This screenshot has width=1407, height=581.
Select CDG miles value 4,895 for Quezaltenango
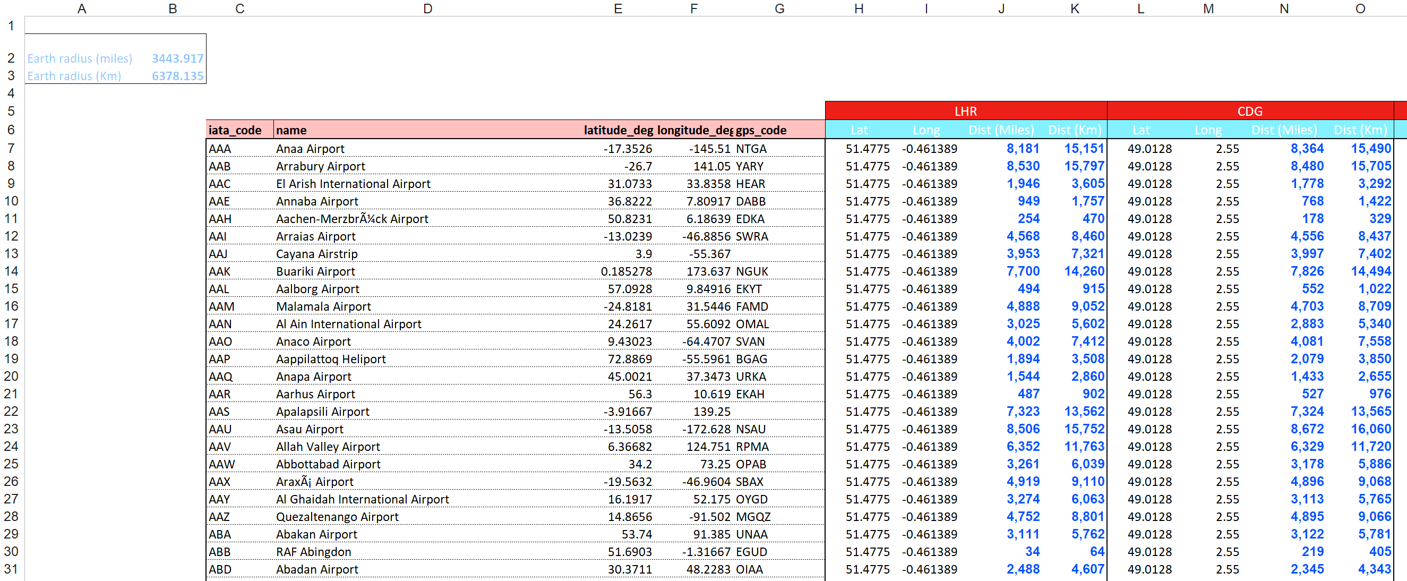1284,517
